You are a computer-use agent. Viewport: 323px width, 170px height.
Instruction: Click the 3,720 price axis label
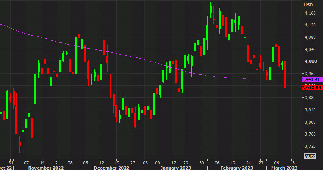point(310,146)
